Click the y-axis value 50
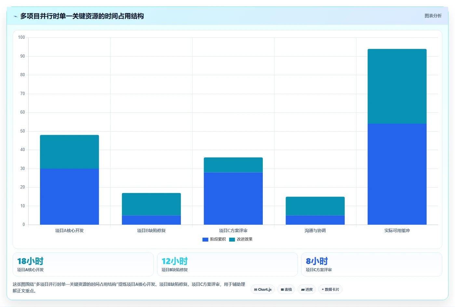The height and width of the screenshot is (307, 455). point(22,131)
